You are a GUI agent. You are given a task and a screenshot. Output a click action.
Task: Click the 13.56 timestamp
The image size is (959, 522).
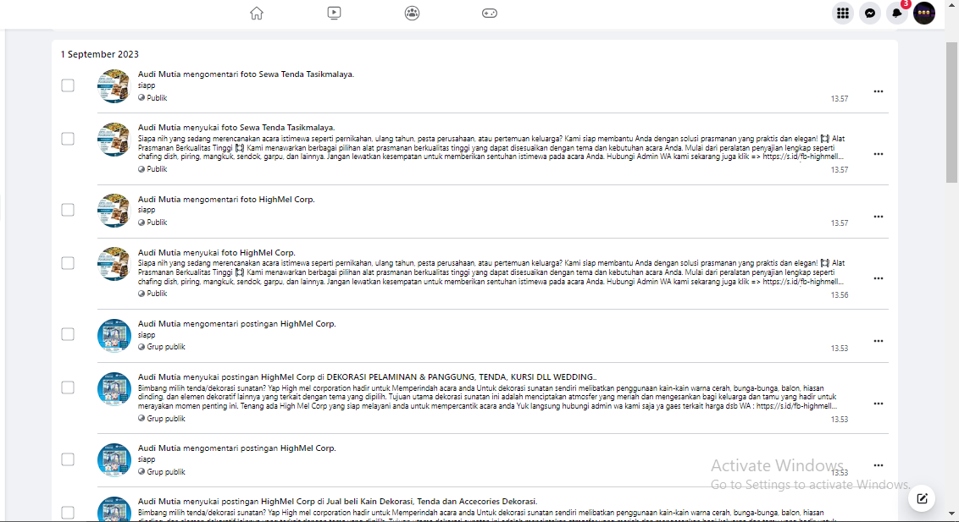[839, 295]
